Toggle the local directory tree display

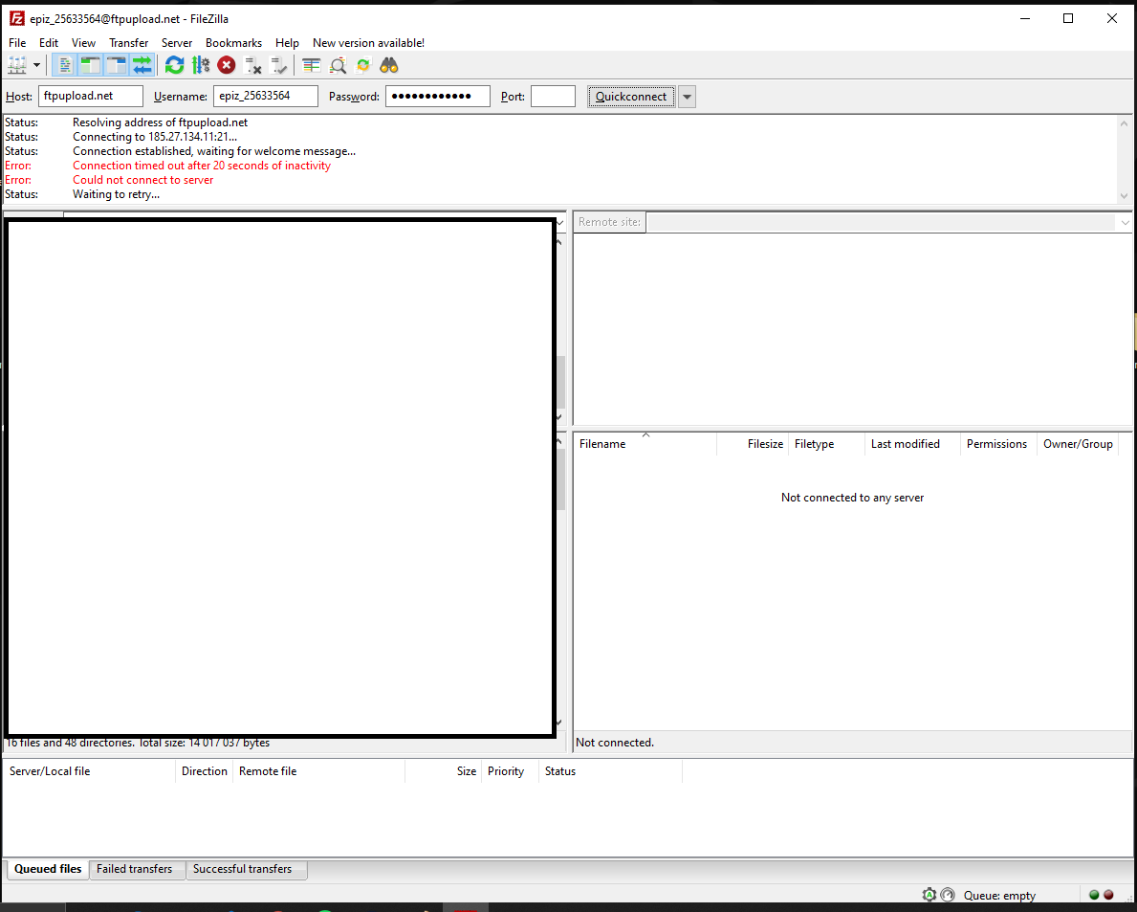(x=91, y=65)
